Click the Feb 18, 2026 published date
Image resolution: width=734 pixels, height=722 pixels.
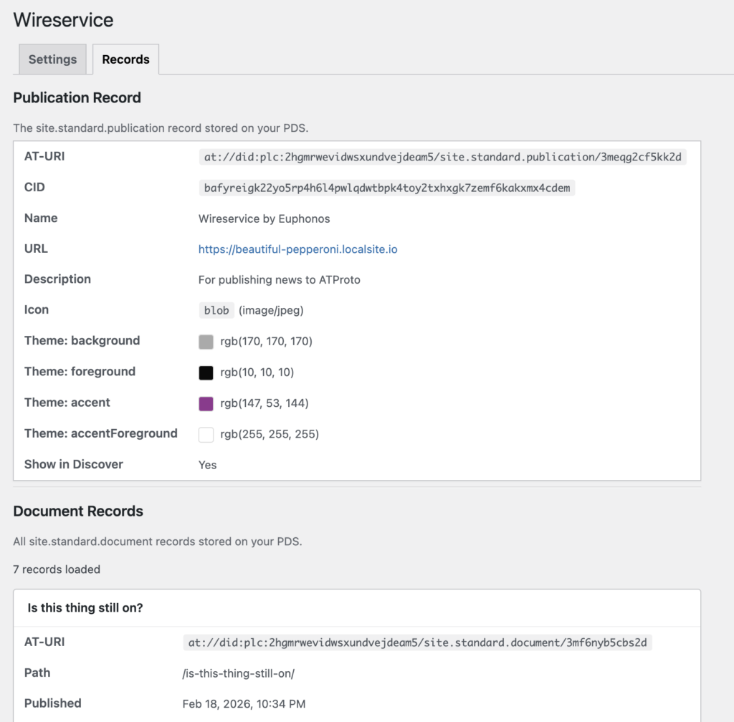[244, 704]
